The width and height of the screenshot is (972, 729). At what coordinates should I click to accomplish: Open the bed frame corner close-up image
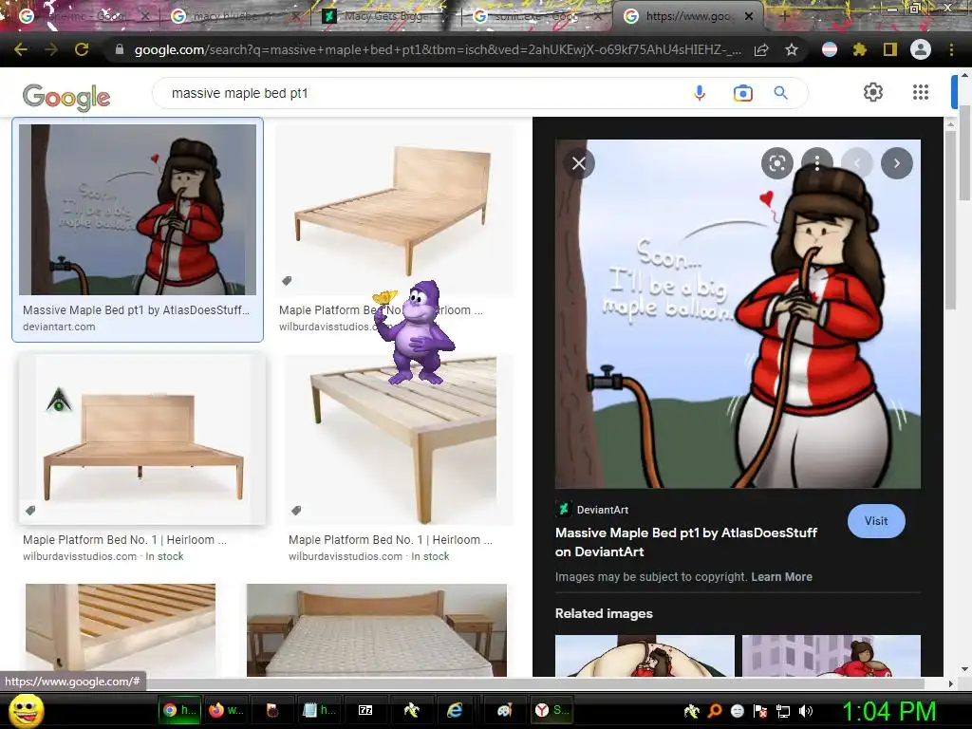[121, 630]
